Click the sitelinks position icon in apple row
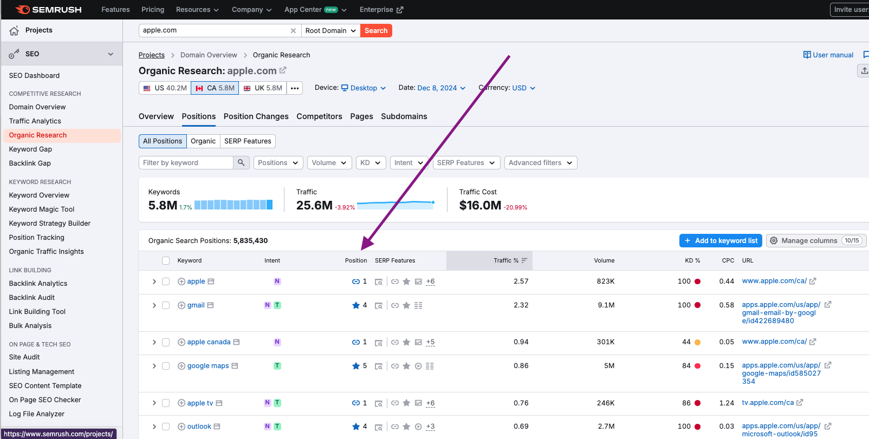 356,281
